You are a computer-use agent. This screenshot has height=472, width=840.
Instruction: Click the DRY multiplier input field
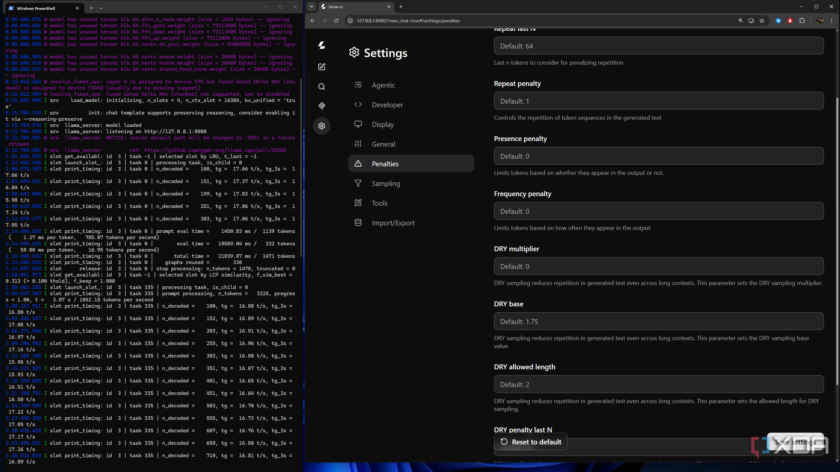pyautogui.click(x=658, y=266)
